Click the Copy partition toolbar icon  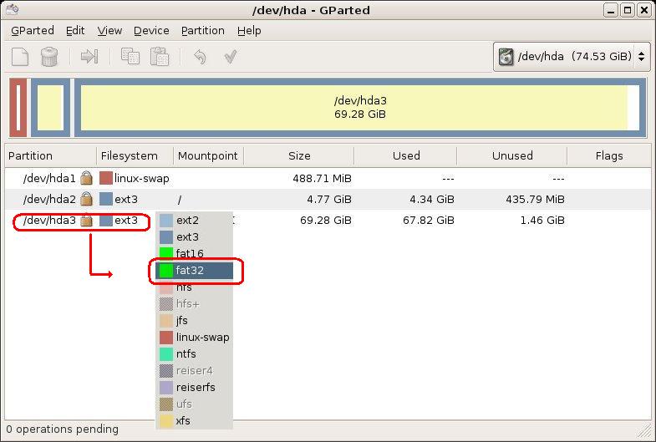pos(130,57)
